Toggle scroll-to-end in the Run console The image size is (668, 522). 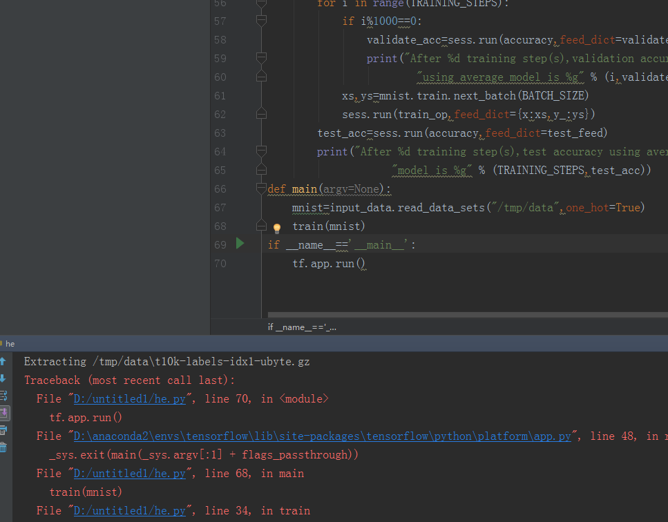4,413
